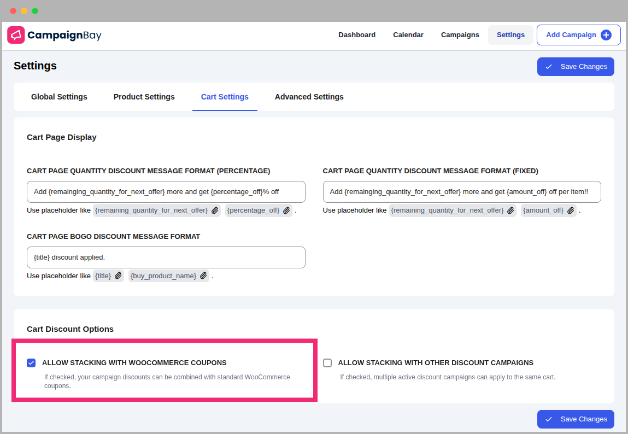Open the Product Settings tab
628x434 pixels.
coord(144,97)
